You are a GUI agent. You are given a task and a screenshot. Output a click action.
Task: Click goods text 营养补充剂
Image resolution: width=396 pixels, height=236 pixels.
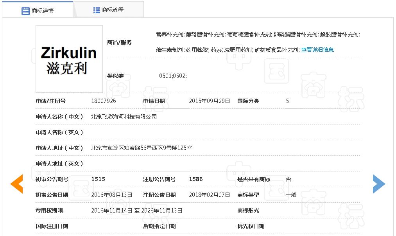click(x=170, y=35)
